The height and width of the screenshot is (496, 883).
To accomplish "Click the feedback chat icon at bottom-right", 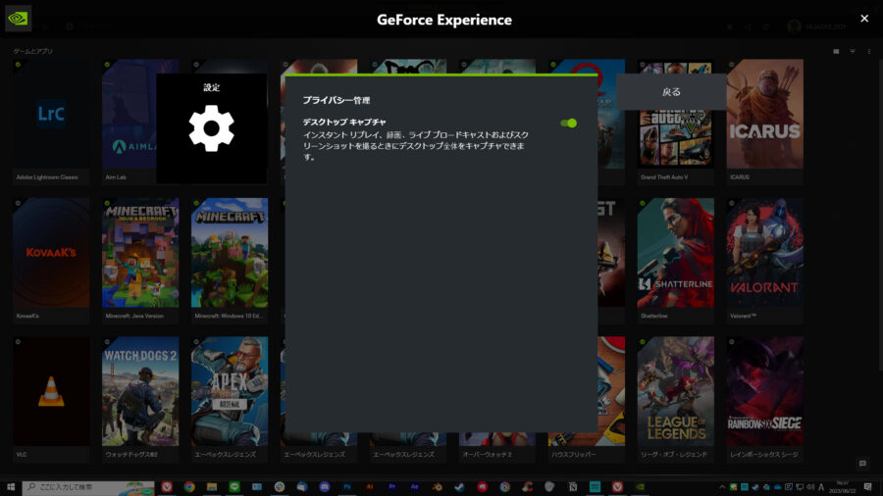I will [862, 464].
